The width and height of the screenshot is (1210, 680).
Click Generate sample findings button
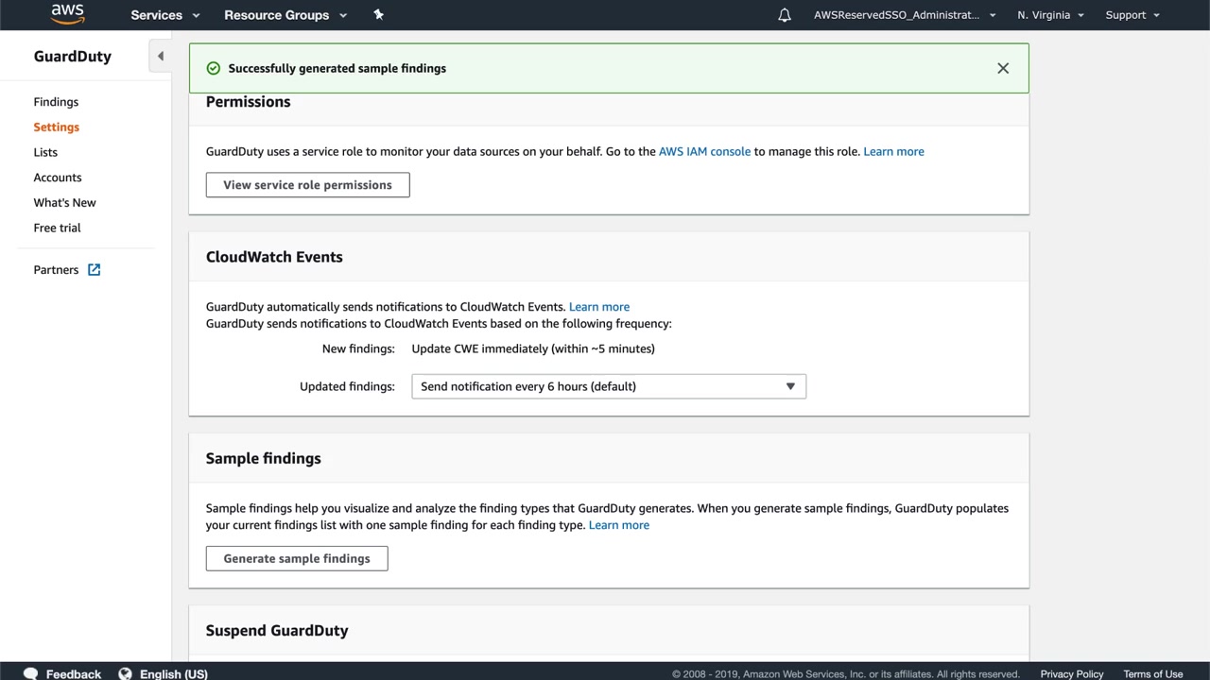(x=296, y=558)
